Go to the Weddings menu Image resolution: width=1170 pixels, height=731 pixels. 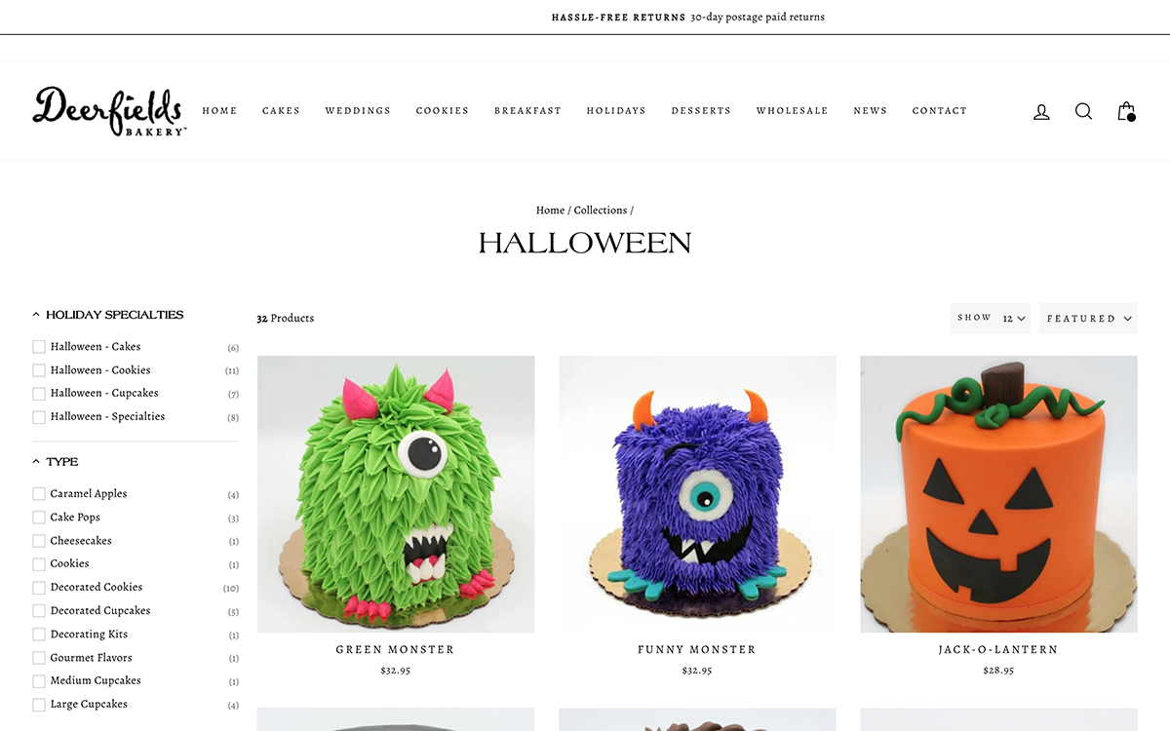358,111
